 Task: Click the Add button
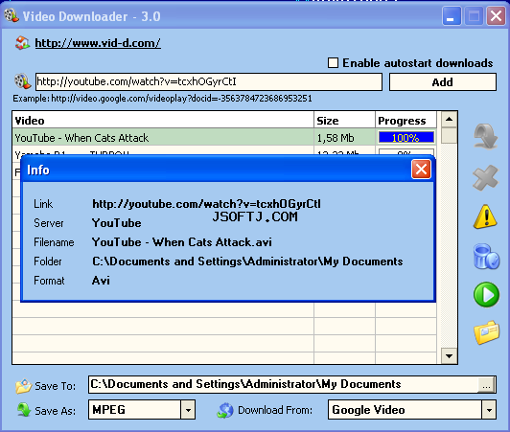(443, 82)
